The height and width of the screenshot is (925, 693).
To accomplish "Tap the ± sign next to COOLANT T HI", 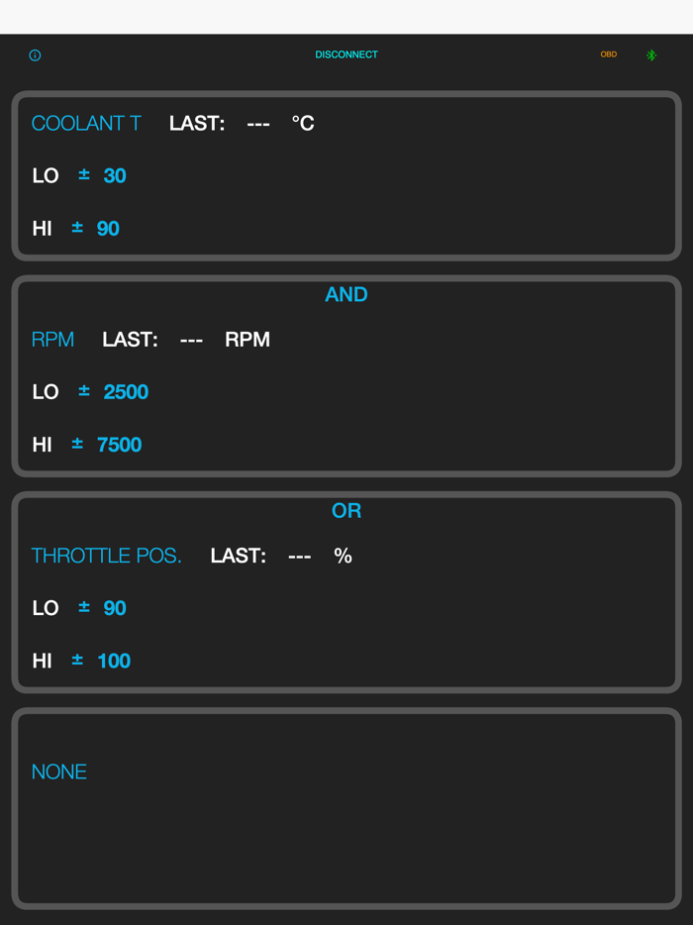I will click(x=77, y=228).
